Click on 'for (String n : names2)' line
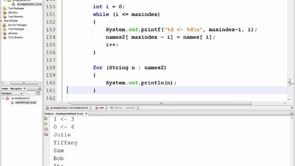Viewport: 295px width, 166px height. (130, 68)
